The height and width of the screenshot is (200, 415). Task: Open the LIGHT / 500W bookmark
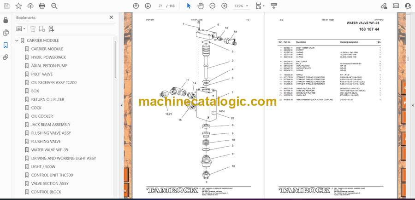[x=43, y=167]
